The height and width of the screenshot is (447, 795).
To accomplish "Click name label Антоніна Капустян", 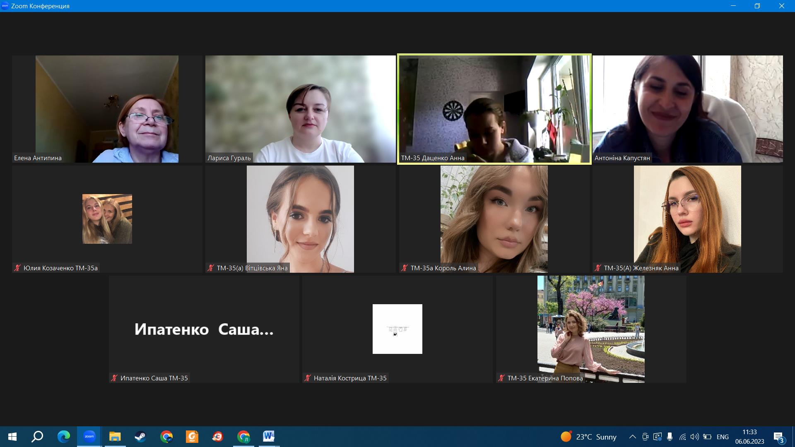I will pos(622,158).
